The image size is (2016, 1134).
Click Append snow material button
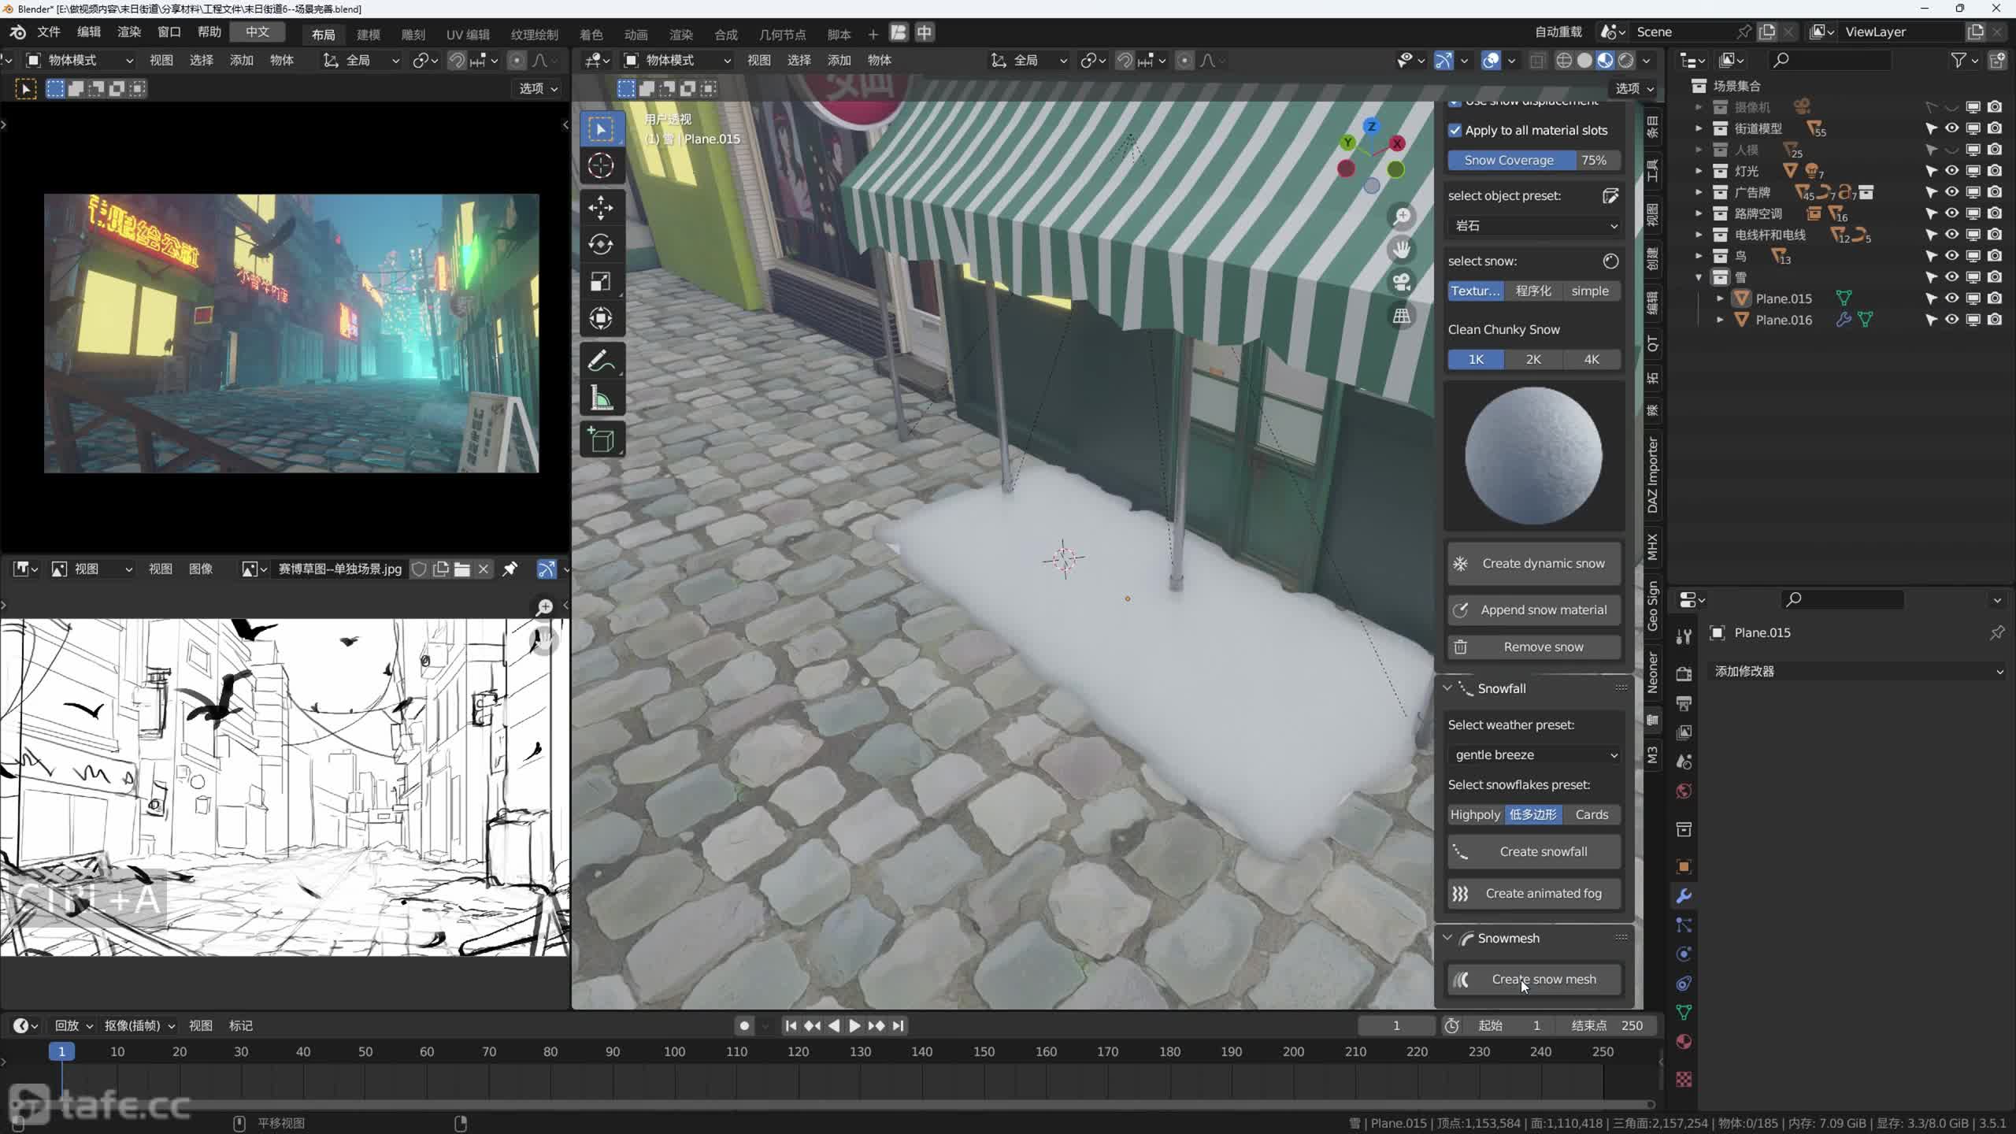click(x=1534, y=610)
